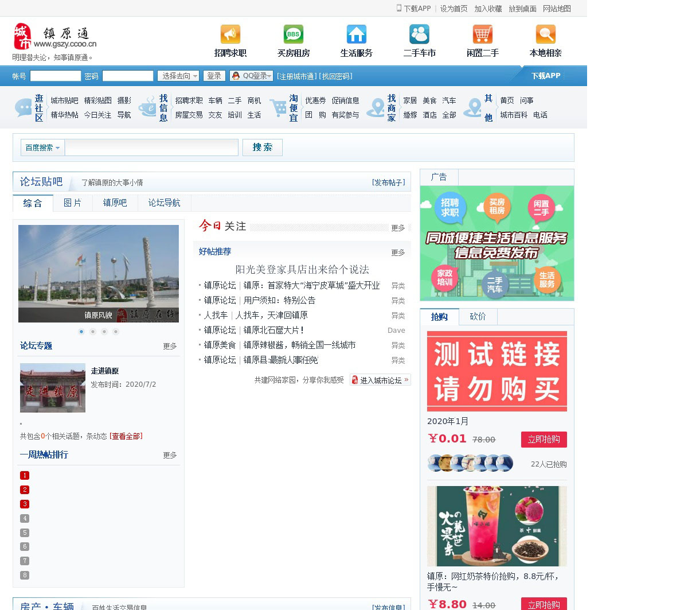
Task: Click the buyer avatars row
Action: click(x=470, y=463)
